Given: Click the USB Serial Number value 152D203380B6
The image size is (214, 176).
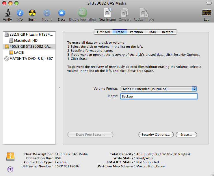Looking at the screenshot, I should [67, 166].
